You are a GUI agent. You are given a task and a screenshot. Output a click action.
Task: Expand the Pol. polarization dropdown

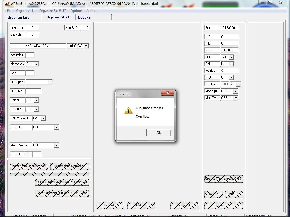[x=231, y=64]
